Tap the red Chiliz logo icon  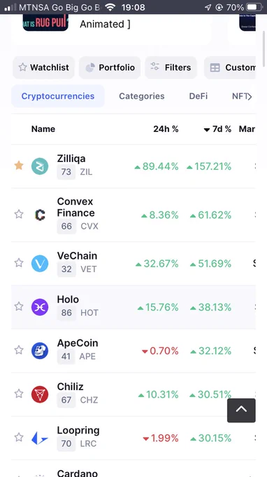click(40, 394)
